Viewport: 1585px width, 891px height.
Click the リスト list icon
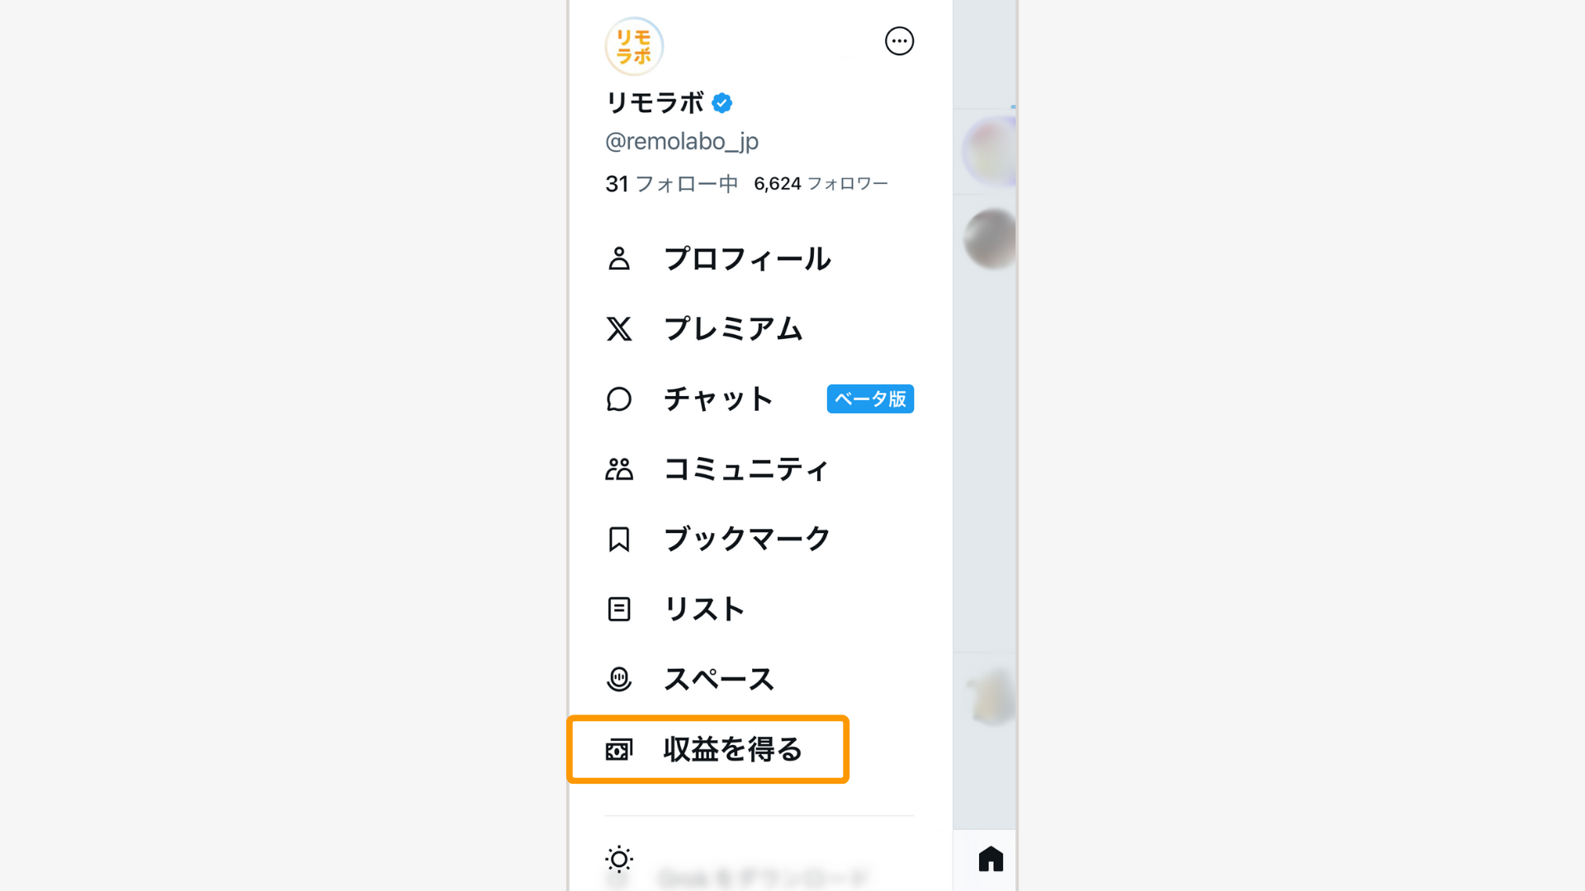click(x=619, y=610)
